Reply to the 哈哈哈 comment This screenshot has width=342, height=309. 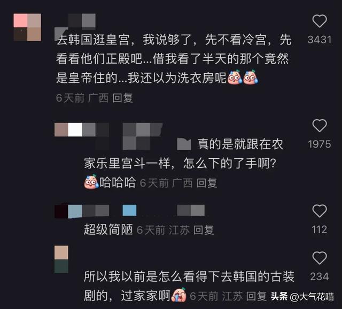207,183
